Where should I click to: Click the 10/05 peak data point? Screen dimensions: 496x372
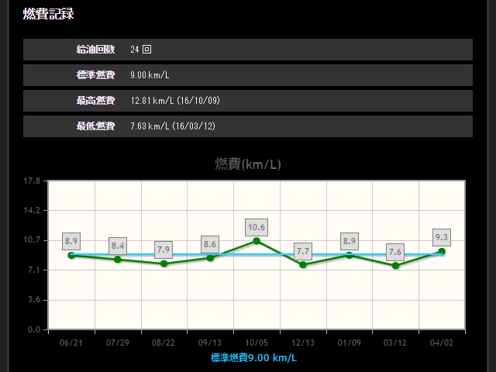click(257, 241)
